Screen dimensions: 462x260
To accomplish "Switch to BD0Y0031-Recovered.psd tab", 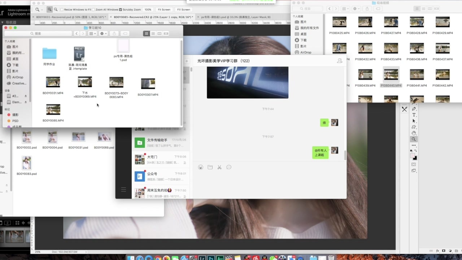I will [x=71, y=17].
